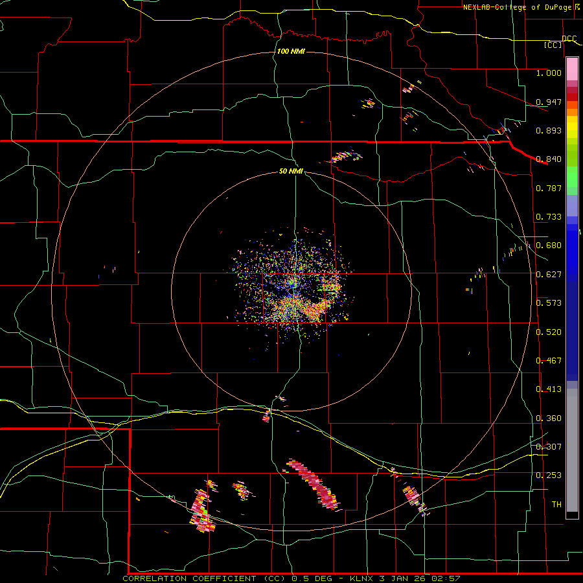
Task: Select the 0.893 scale value
Action: (549, 130)
